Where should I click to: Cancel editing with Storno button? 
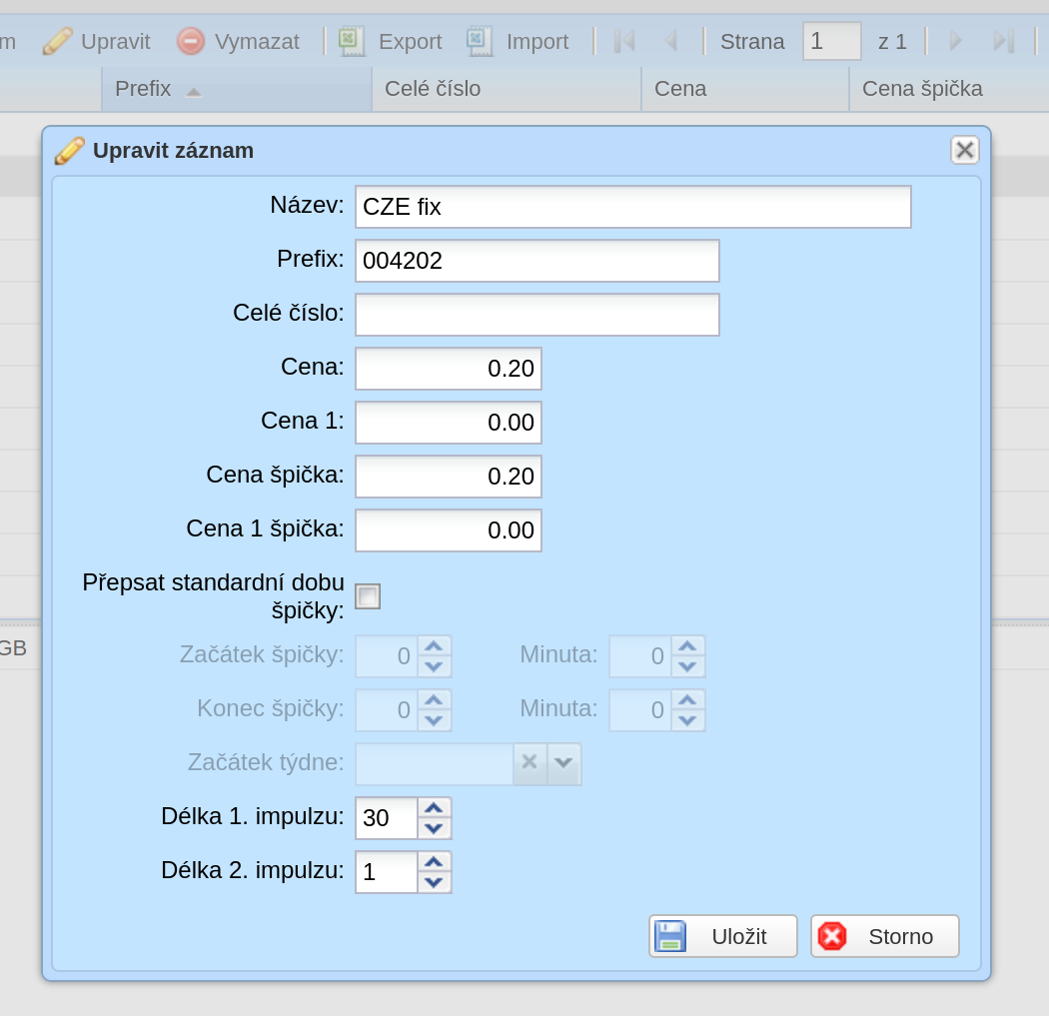coord(885,936)
